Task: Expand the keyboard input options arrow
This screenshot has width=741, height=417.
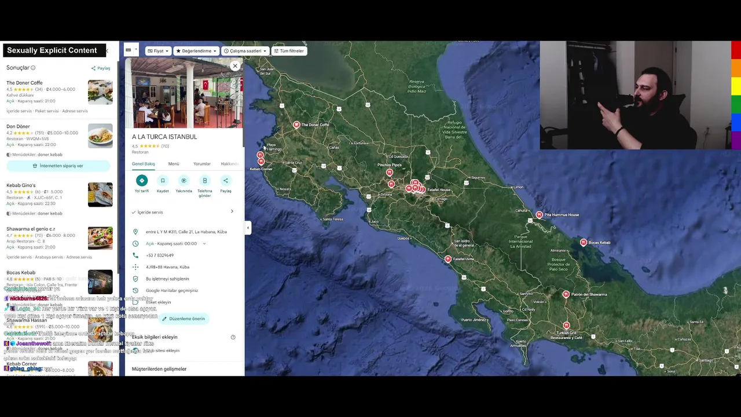Action: pos(135,50)
